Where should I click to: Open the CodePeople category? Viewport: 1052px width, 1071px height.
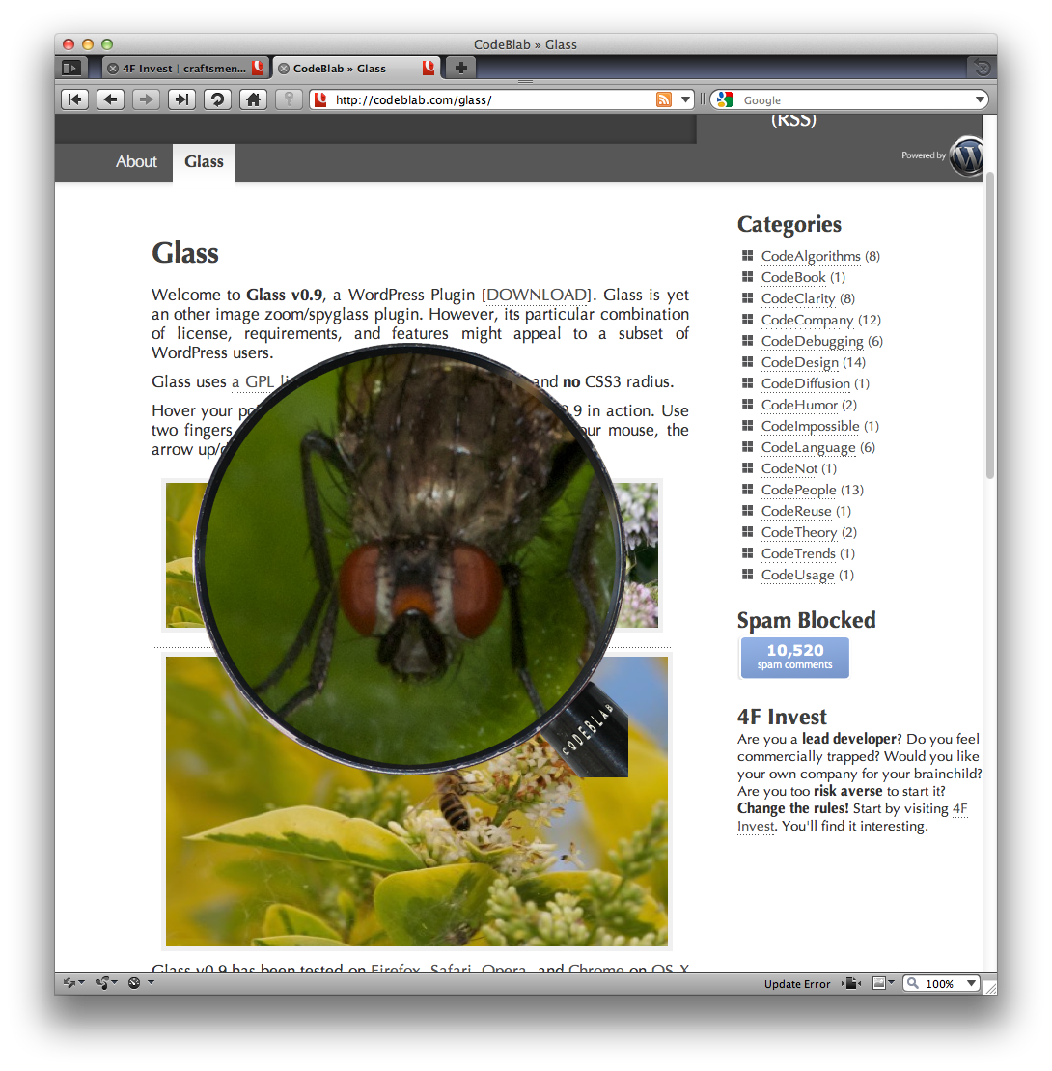point(798,489)
